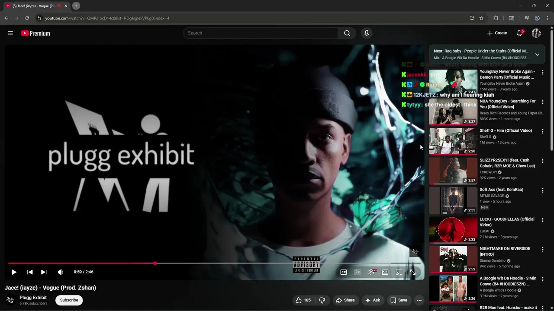Open the browser extensions puzzle icon
554x311 pixels.
coord(496,18)
